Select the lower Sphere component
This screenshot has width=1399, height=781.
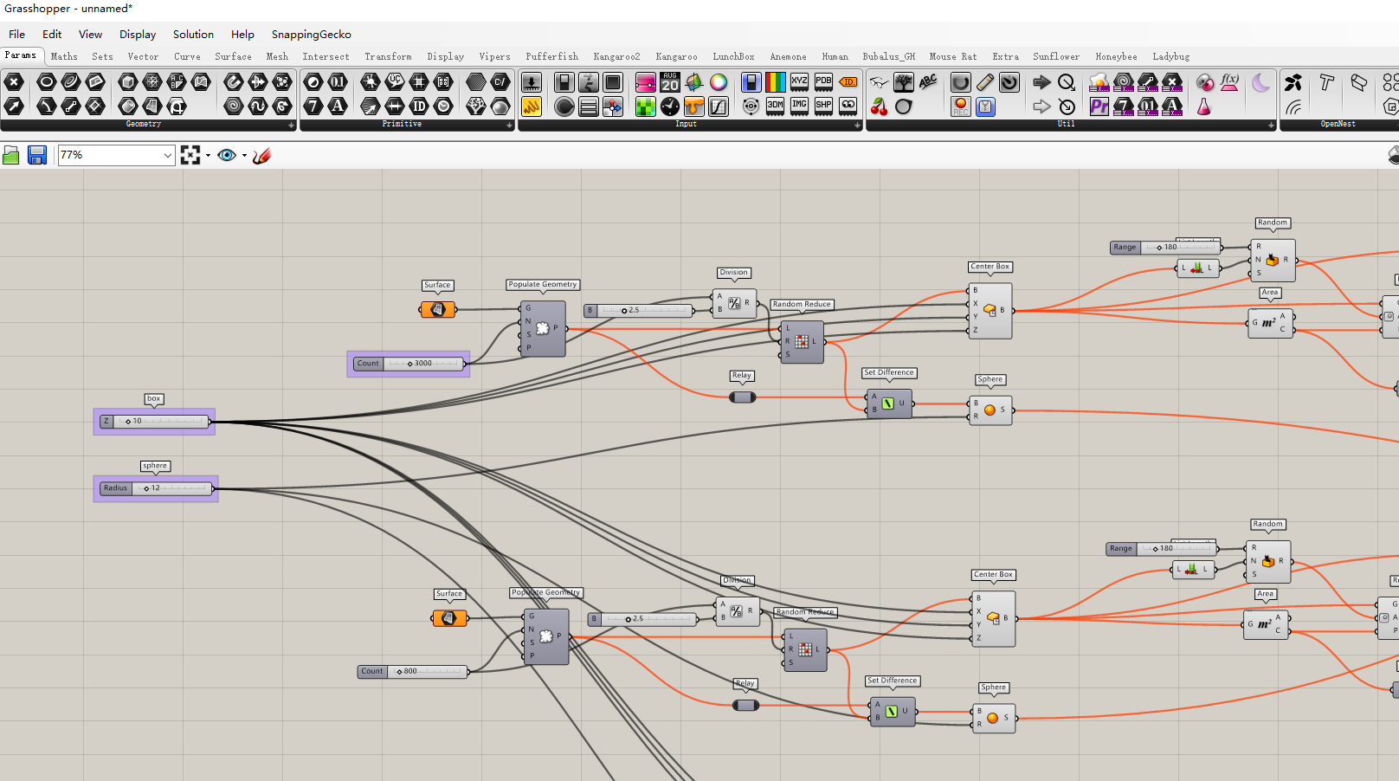click(994, 718)
